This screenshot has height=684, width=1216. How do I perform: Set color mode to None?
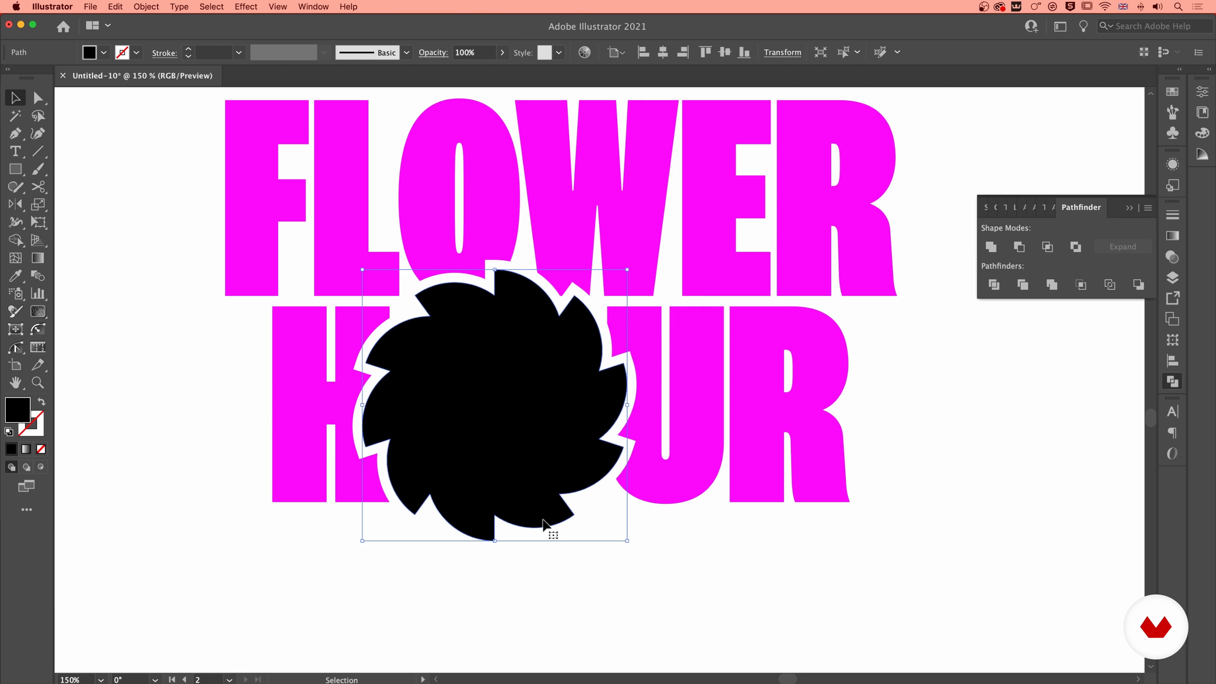(41, 449)
